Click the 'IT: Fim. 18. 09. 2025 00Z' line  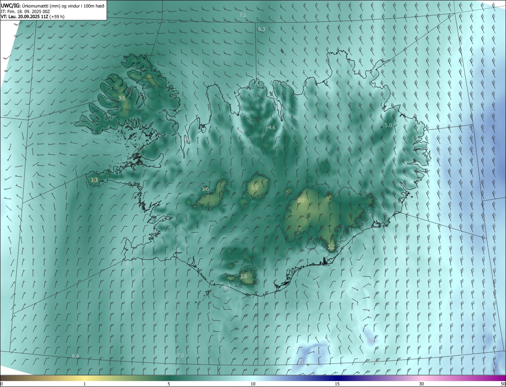pyautogui.click(x=25, y=11)
